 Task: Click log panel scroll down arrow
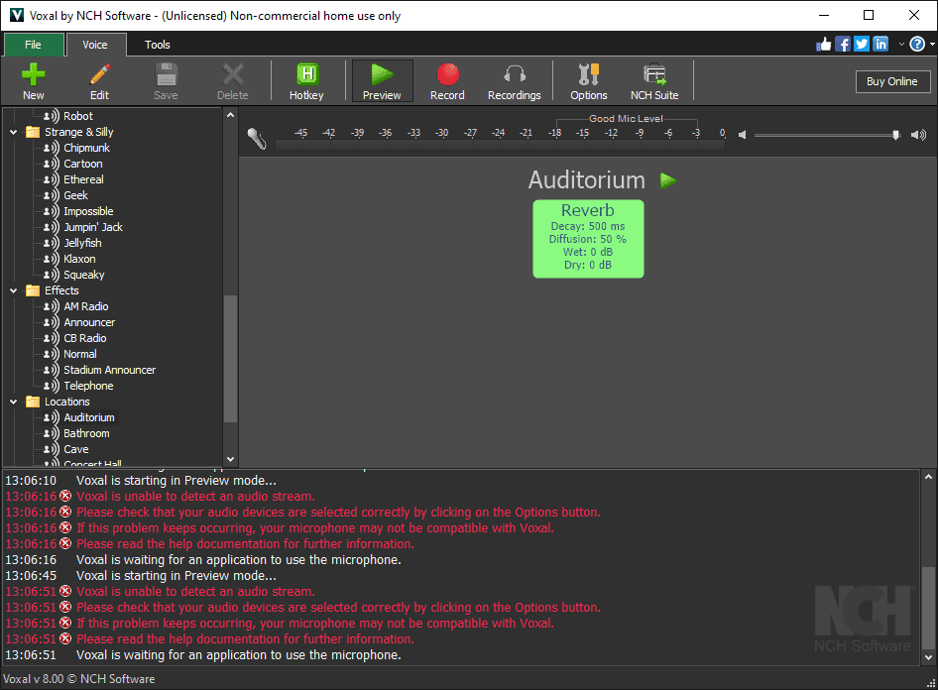click(928, 657)
